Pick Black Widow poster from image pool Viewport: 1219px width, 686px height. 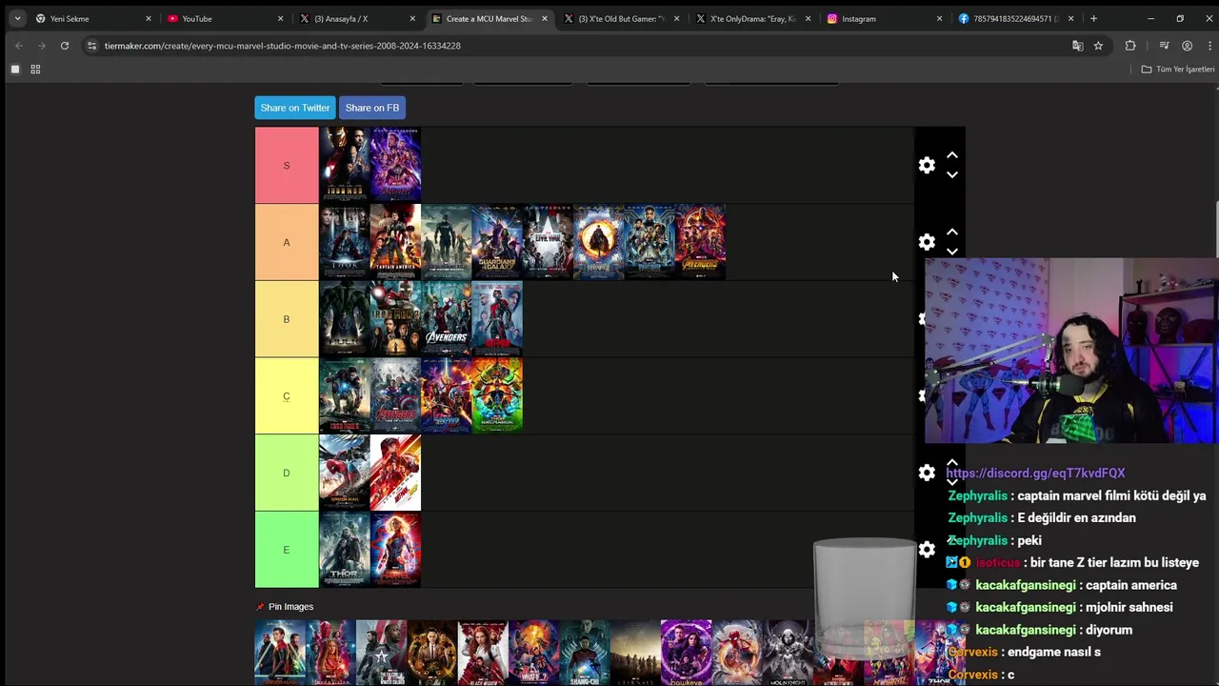pos(483,654)
